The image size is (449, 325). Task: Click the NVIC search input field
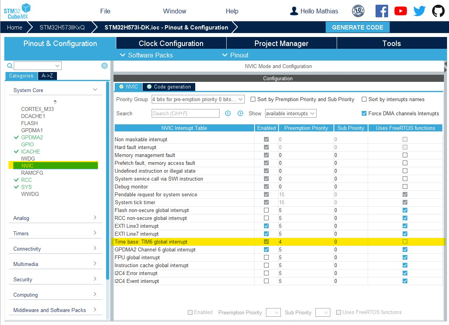pos(185,114)
